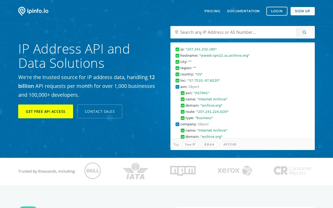333x208 pixels.
Task: Open the Pricing page
Action: (212, 11)
